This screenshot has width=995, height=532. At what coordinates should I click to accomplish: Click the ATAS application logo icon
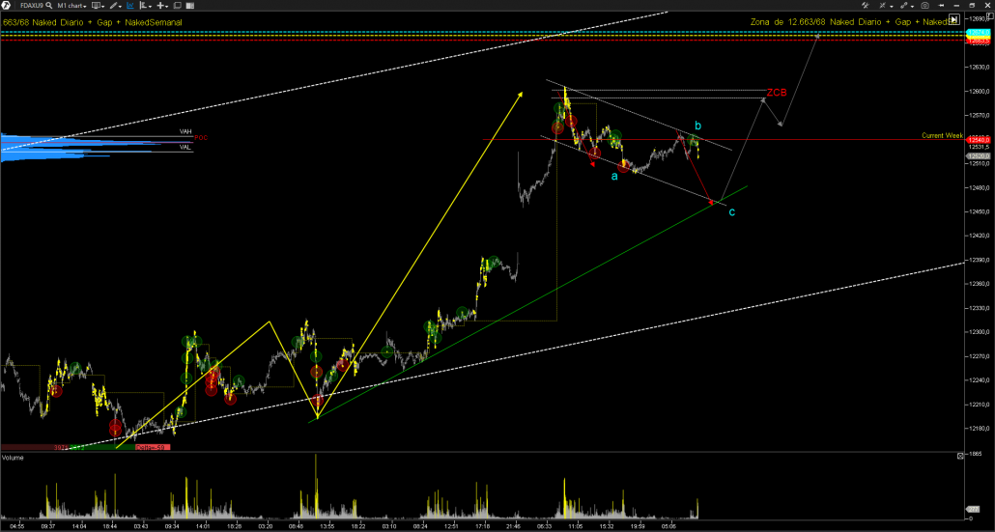(x=6, y=5)
